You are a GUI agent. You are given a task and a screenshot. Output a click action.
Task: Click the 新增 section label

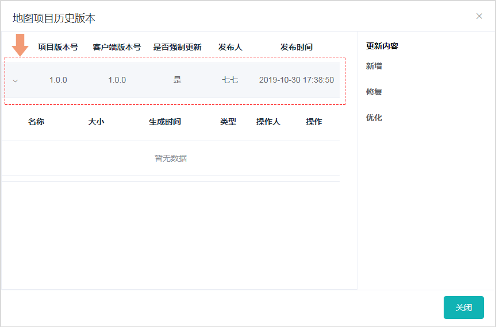point(374,66)
